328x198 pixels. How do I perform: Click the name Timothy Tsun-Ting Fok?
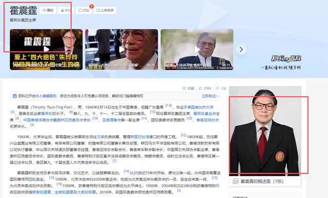[52, 107]
